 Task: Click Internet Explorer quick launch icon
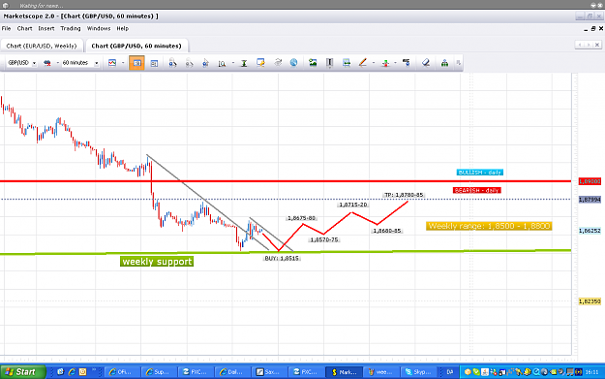pyautogui.click(x=72, y=371)
